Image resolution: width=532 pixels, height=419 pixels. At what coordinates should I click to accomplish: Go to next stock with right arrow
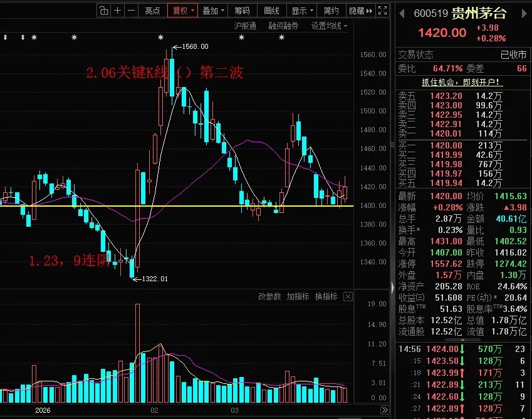[x=524, y=14]
